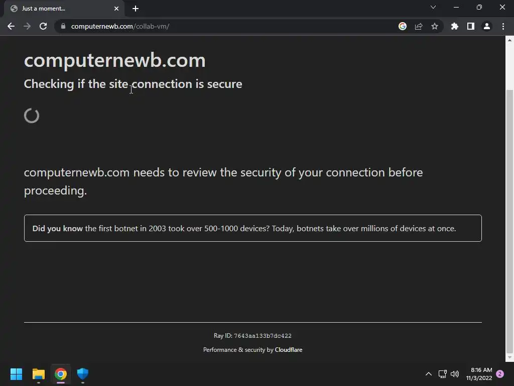Bookmark this tab with the star icon

(x=435, y=26)
